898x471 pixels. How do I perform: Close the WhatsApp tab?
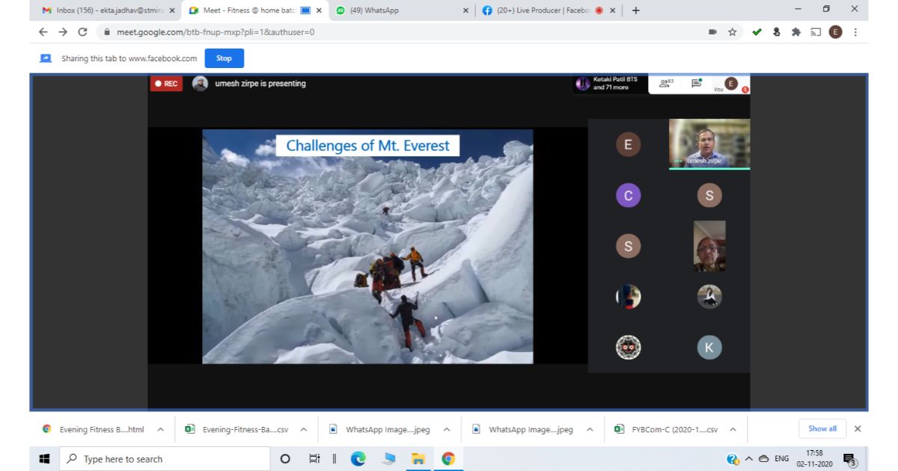(465, 10)
